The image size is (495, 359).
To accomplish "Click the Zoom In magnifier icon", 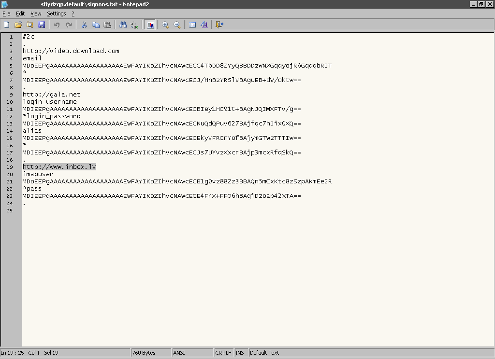I will click(165, 25).
